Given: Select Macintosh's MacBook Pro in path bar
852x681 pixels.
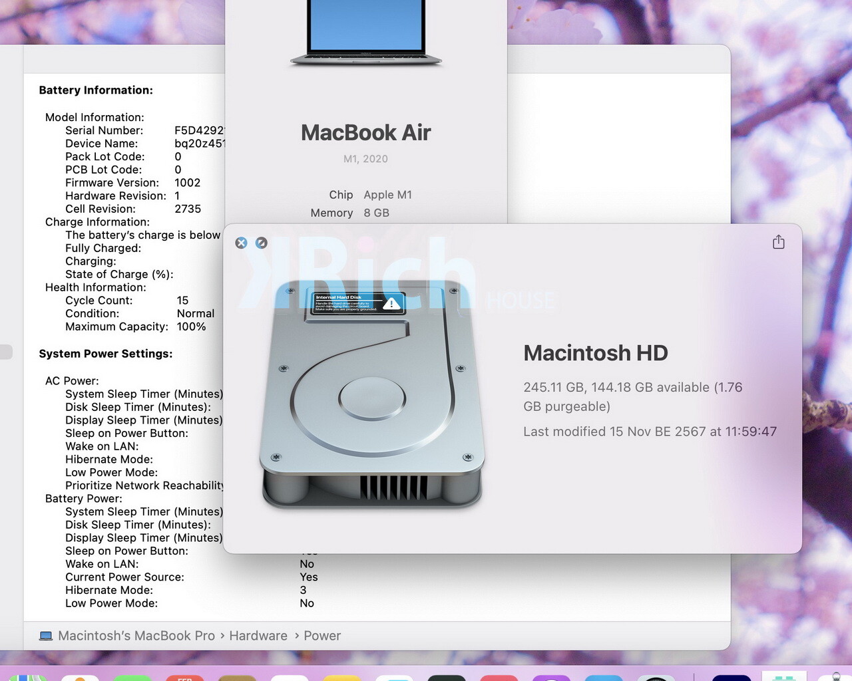Looking at the screenshot, I should (136, 636).
